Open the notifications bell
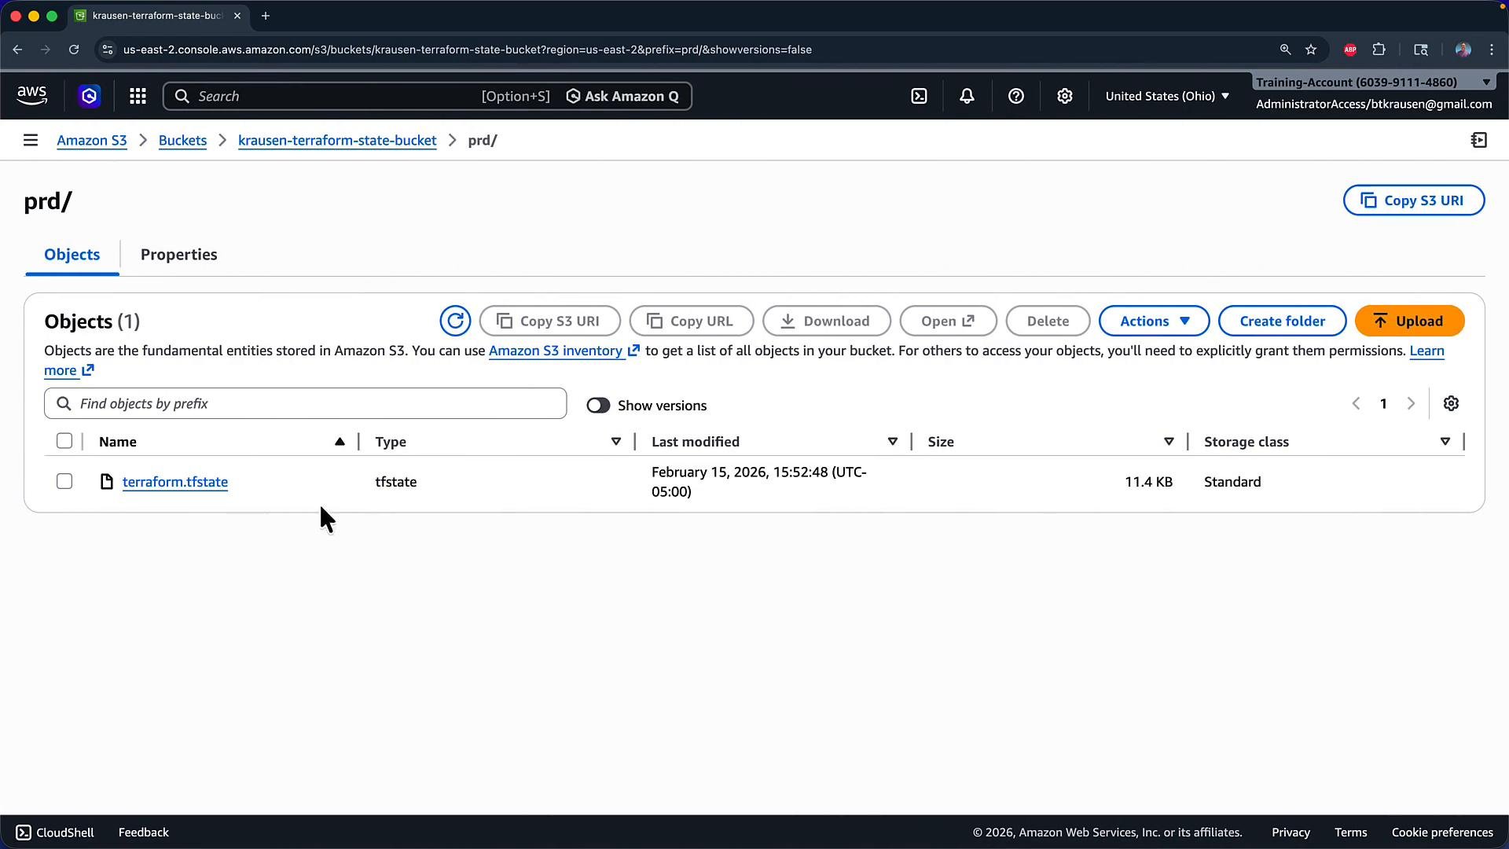Image resolution: width=1509 pixels, height=849 pixels. click(x=967, y=96)
